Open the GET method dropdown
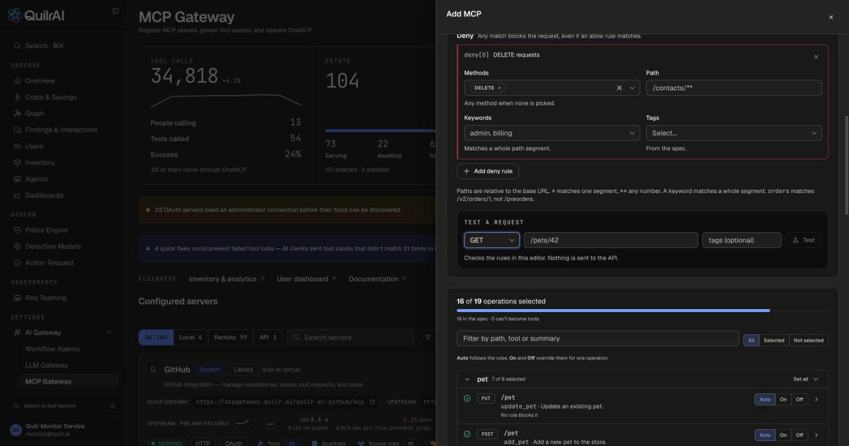 click(x=491, y=240)
